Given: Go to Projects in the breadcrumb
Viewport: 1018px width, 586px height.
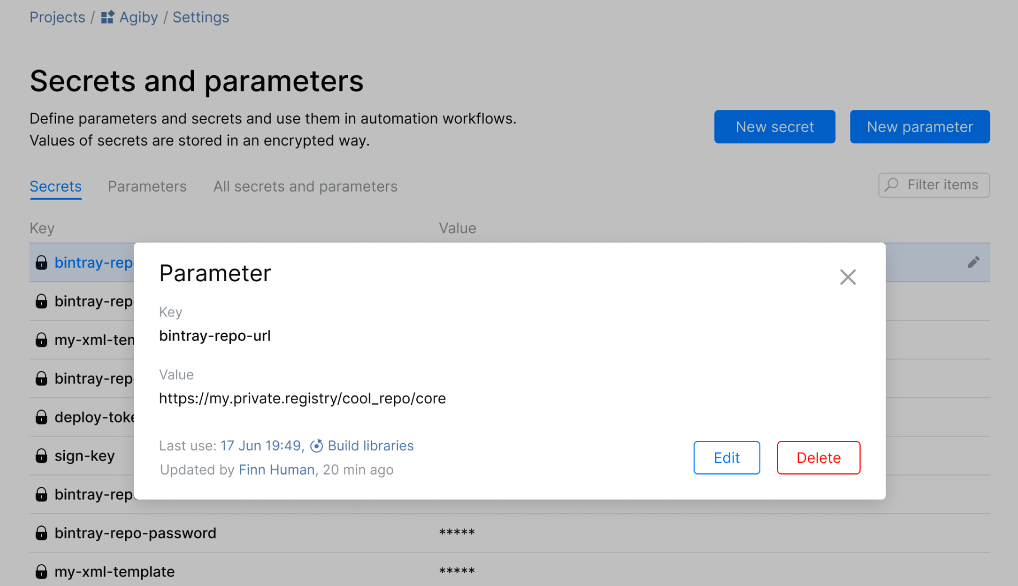Looking at the screenshot, I should [x=57, y=17].
